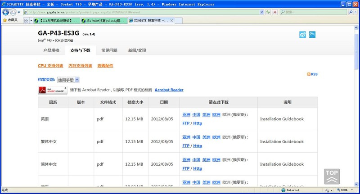Open the Favorites star button
360x194 pixels.
pos(10,20)
